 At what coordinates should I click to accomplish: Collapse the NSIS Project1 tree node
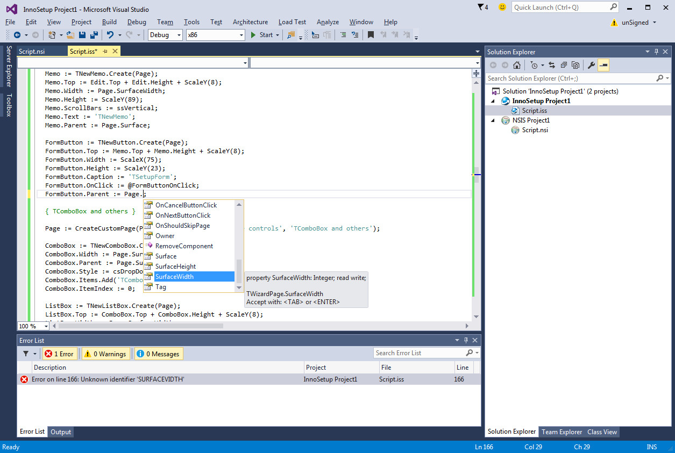(493, 120)
